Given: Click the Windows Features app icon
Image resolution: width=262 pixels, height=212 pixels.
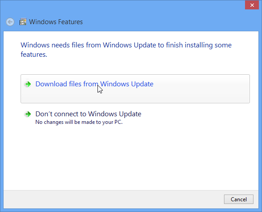Looking at the screenshot, I should pos(23,22).
